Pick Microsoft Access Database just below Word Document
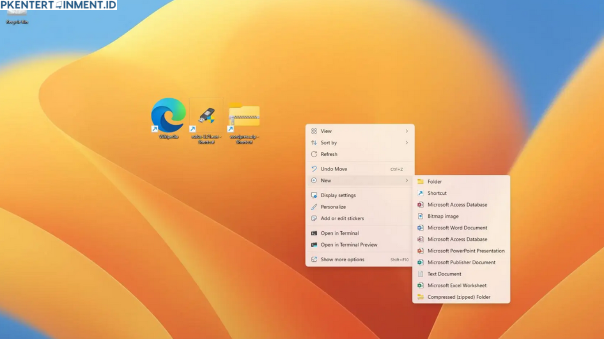 pyautogui.click(x=461, y=239)
